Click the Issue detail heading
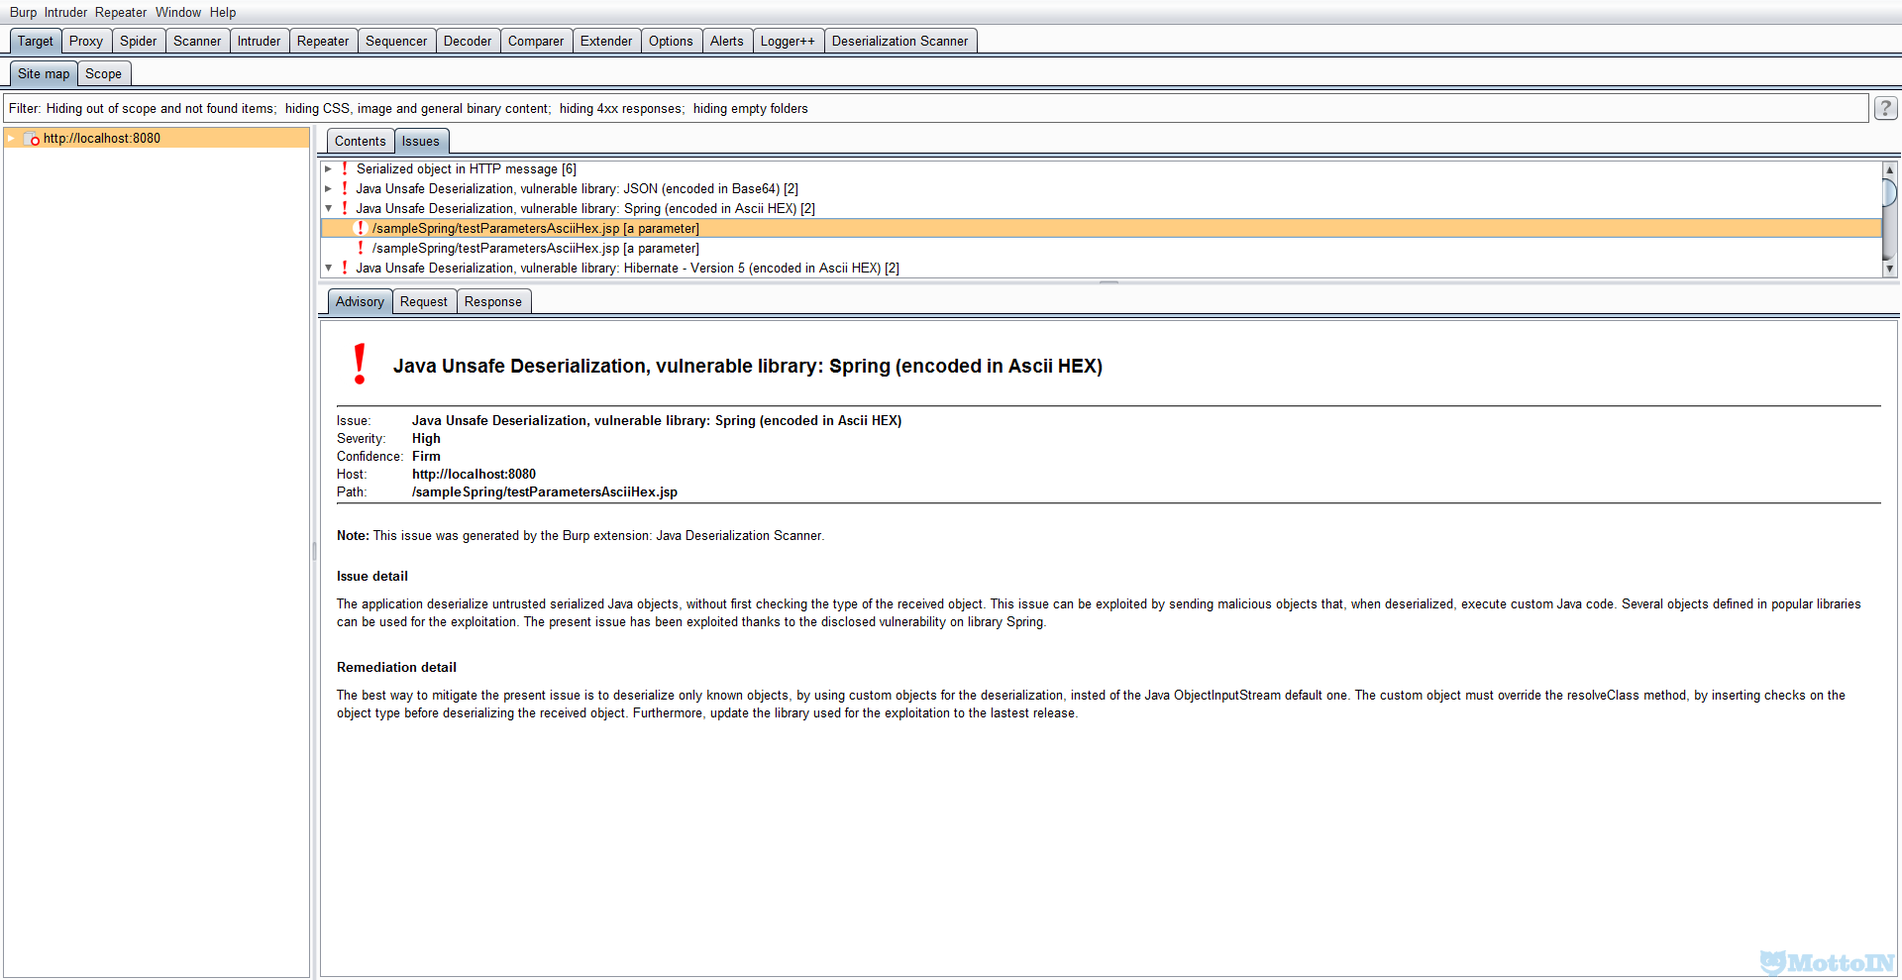 click(x=372, y=576)
